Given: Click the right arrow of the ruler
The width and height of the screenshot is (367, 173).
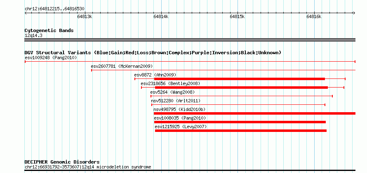Looking at the screenshot, I should (354, 13).
